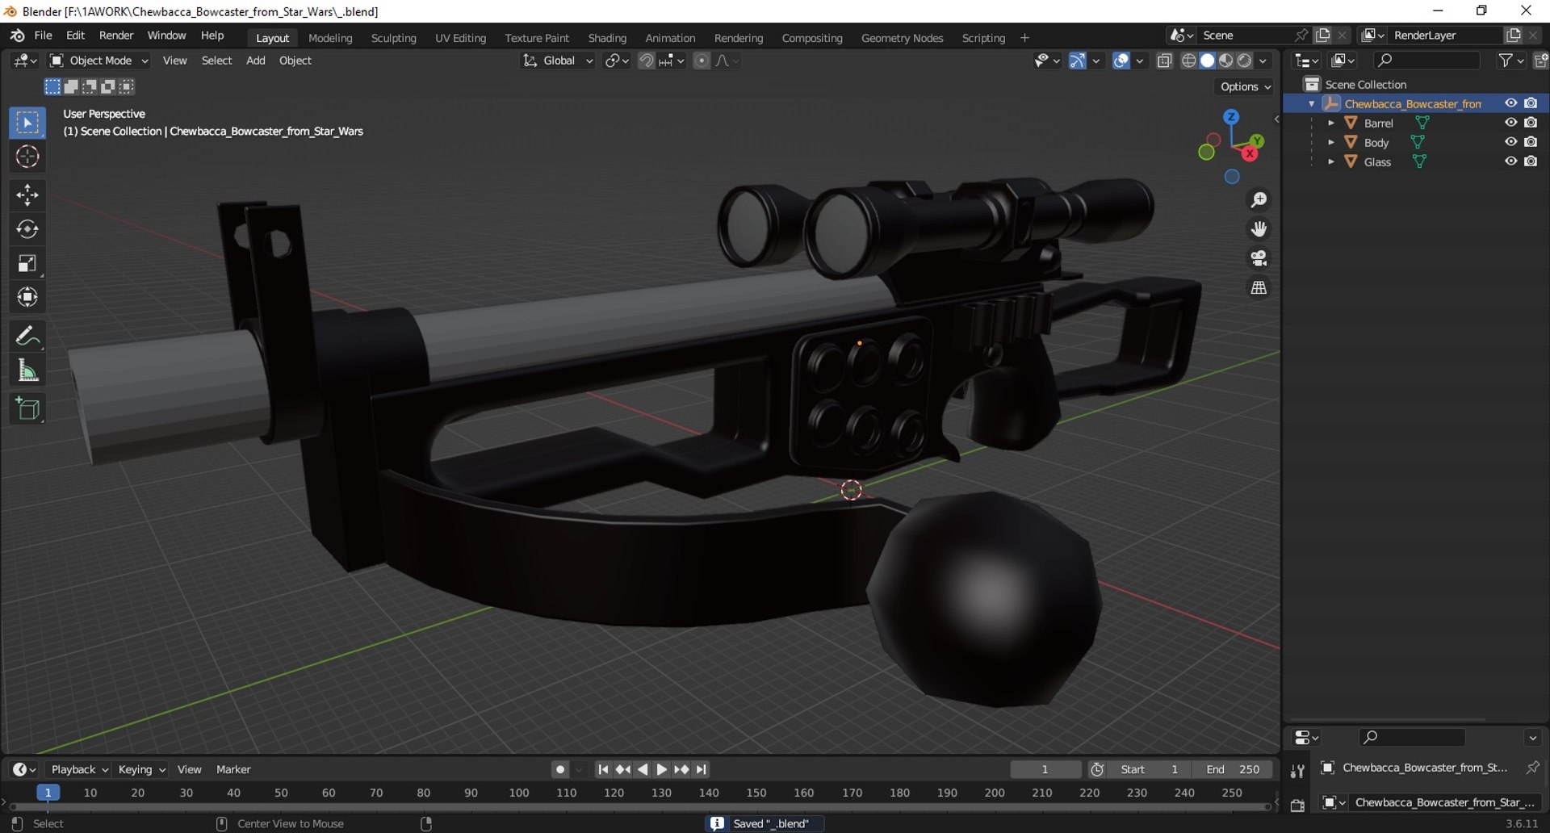Hide Glass object in viewport
Screen dimensions: 1550x833
1510,161
